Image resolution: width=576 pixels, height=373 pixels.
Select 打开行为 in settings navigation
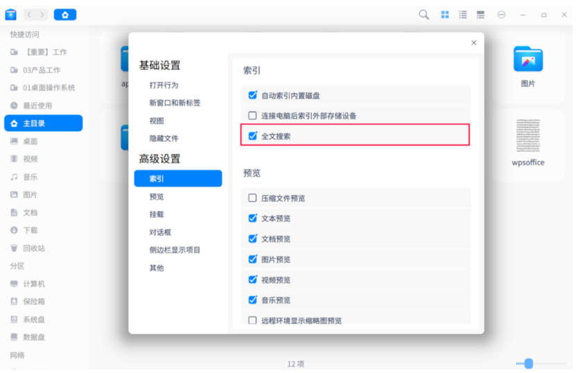(164, 85)
